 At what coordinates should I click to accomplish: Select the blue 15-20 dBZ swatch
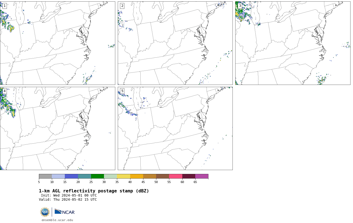click(71, 176)
